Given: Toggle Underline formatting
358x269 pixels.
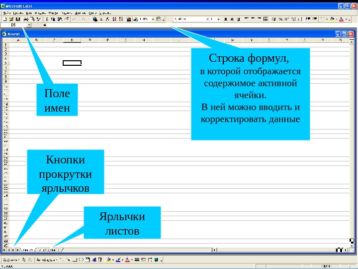Looking at the screenshot, I should [x=238, y=19].
